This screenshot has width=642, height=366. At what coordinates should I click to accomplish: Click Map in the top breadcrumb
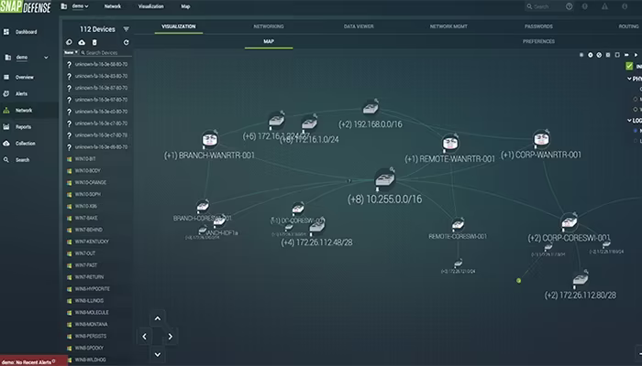click(x=185, y=6)
